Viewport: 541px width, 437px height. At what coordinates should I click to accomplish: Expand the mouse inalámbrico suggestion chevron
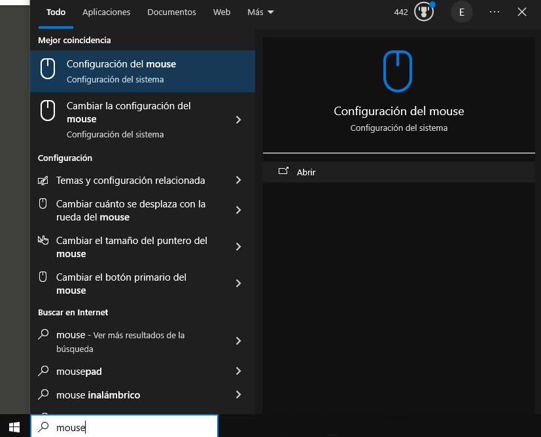(x=238, y=395)
